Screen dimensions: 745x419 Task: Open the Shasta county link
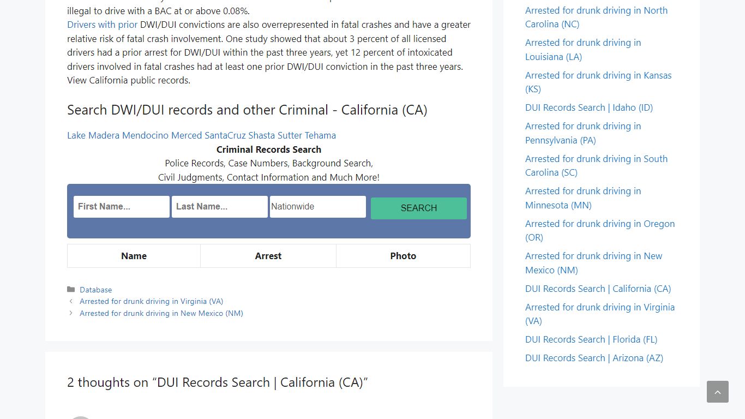point(262,135)
